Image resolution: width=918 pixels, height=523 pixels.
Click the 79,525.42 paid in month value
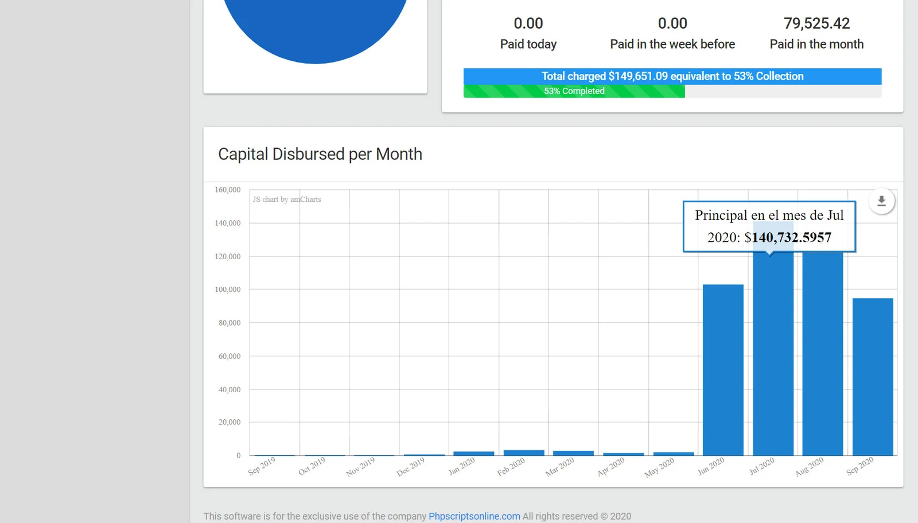point(816,24)
